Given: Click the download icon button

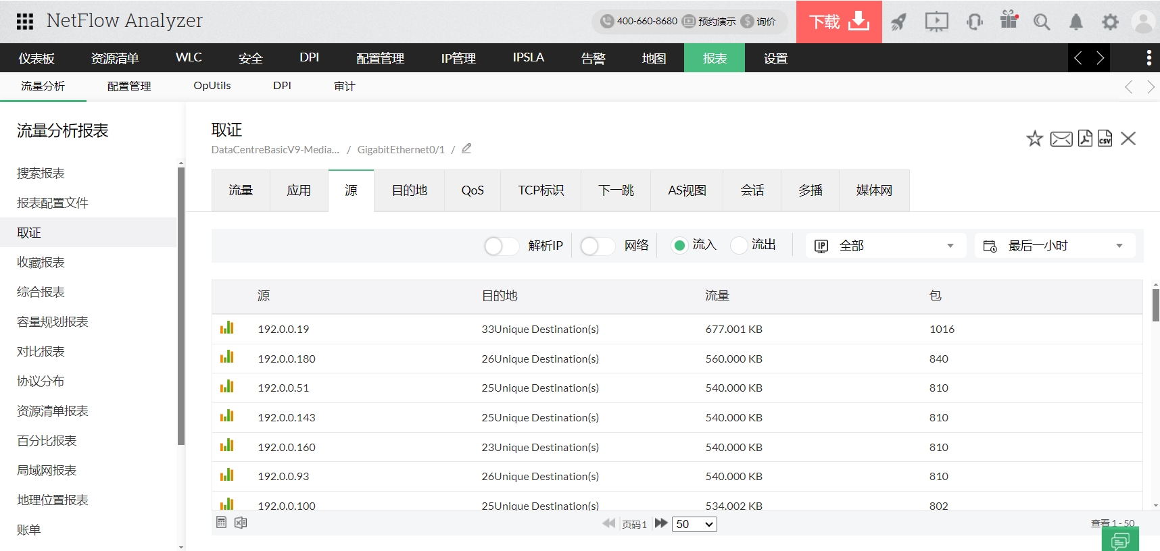Looking at the screenshot, I should click(839, 22).
